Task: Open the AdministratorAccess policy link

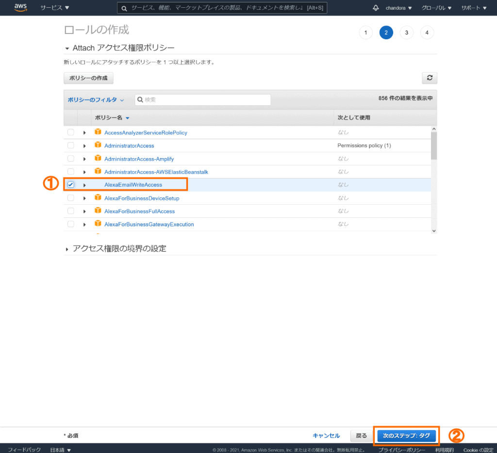Action: click(129, 146)
